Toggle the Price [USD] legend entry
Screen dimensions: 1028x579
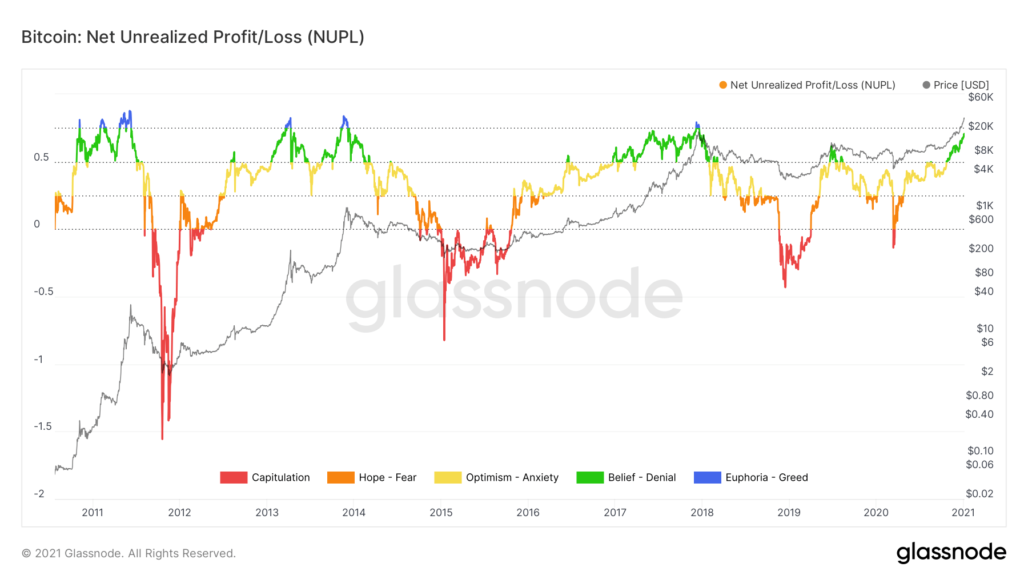coord(955,85)
